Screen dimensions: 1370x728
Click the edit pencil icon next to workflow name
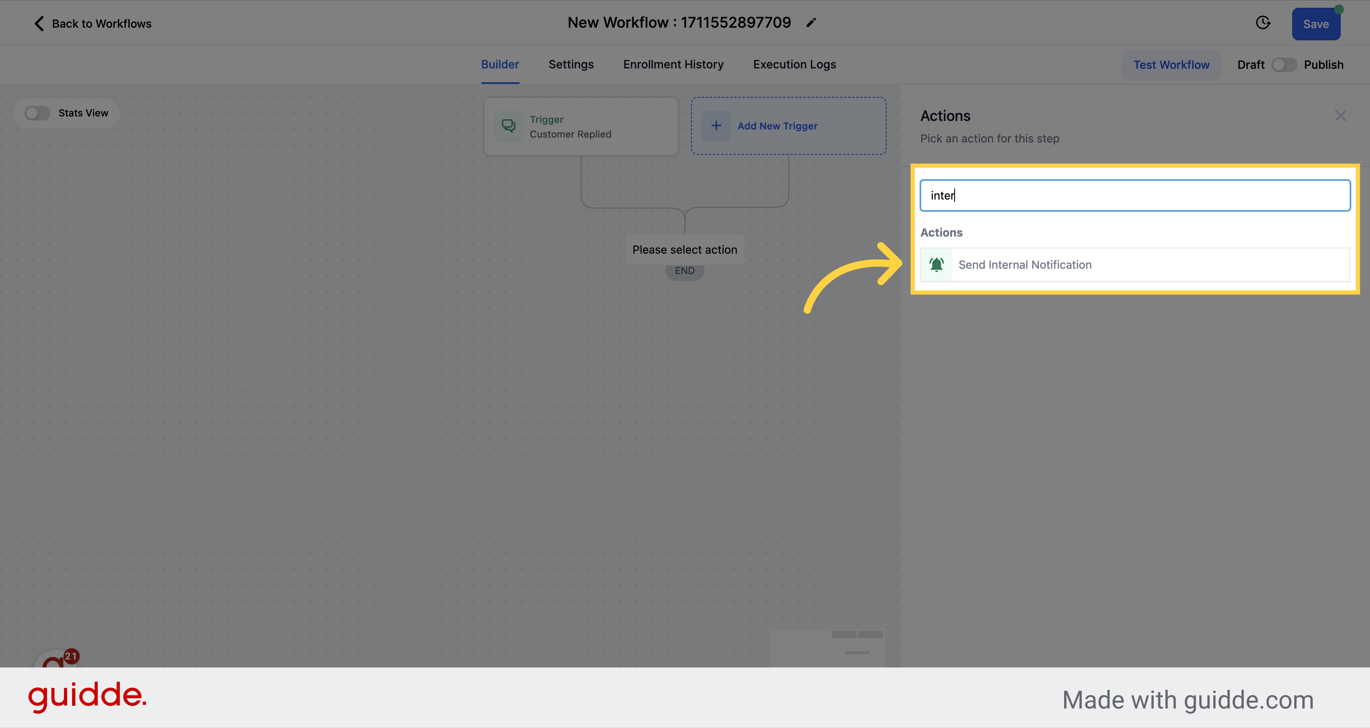tap(811, 23)
